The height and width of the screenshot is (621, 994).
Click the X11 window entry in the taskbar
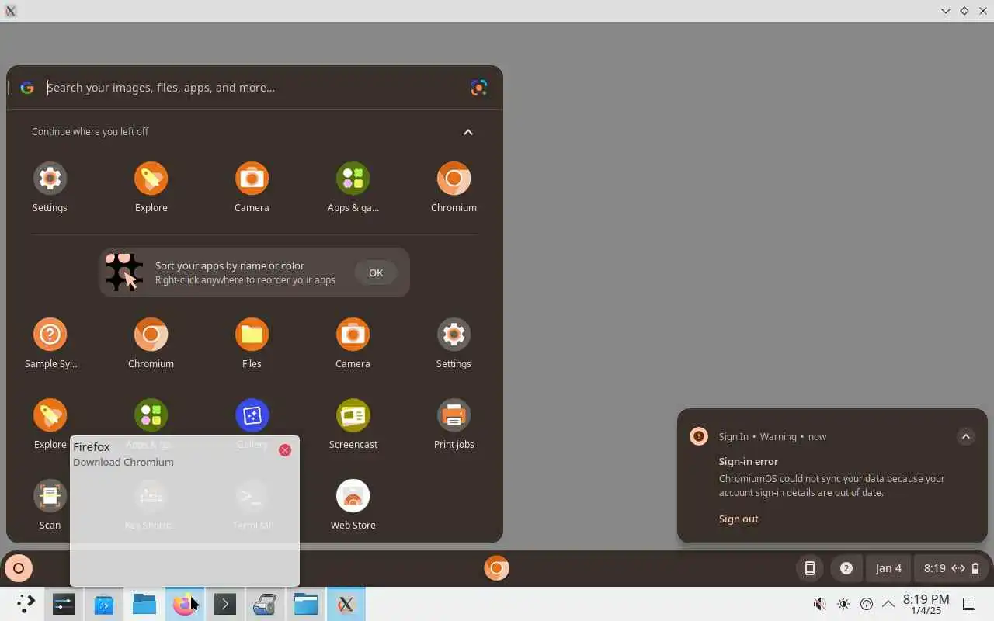(346, 604)
